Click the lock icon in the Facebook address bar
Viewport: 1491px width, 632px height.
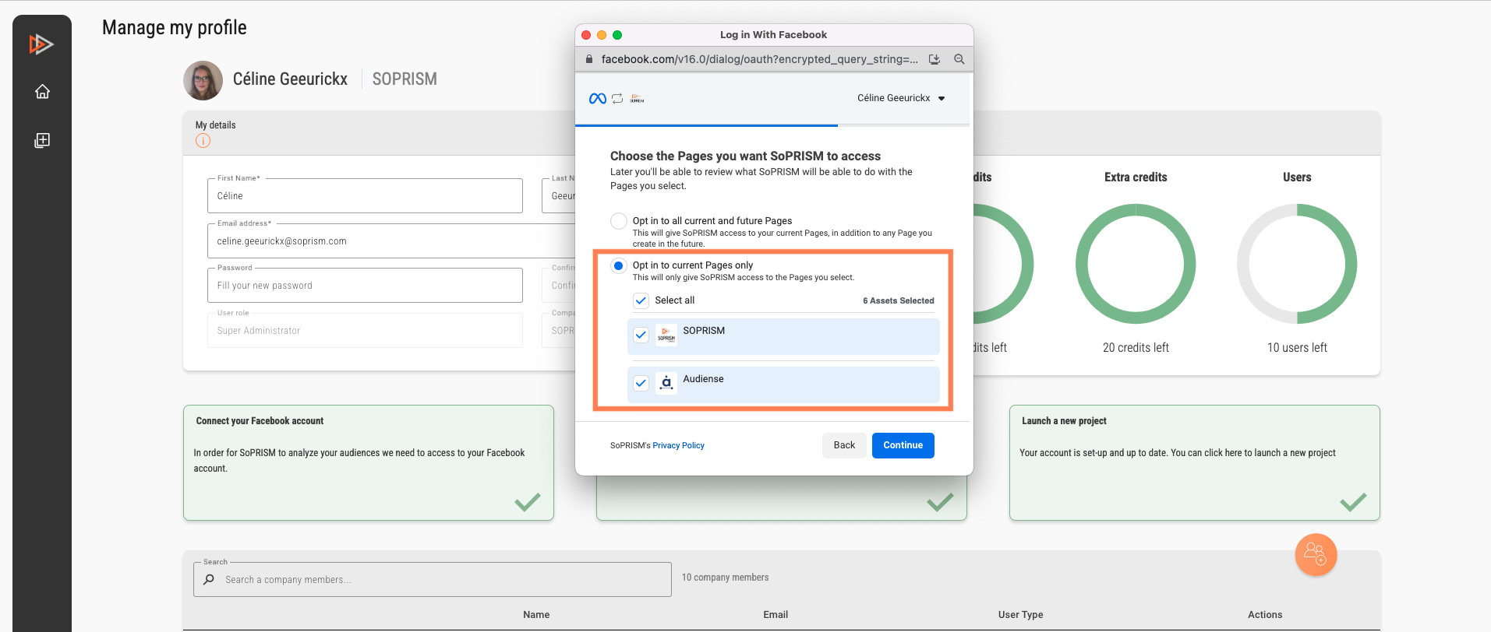(x=589, y=59)
